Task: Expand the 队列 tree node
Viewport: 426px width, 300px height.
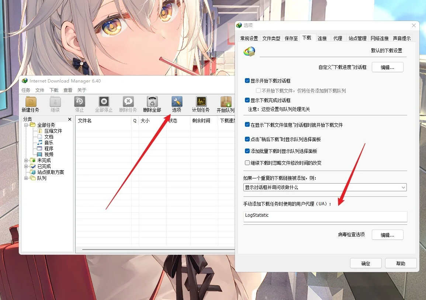Action: (x=26, y=178)
